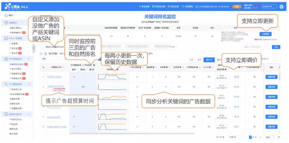Image resolution: width=289 pixels, height=143 pixels.
Task: Open the Amazon US marketplace dropdown
Action: point(269,7)
